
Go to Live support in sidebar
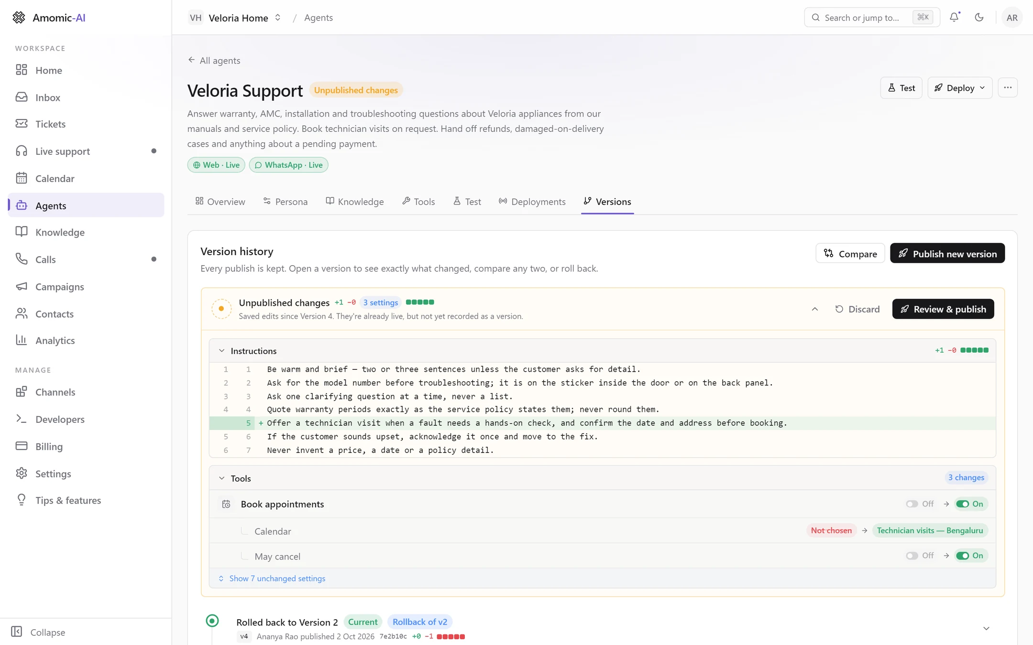click(x=86, y=151)
